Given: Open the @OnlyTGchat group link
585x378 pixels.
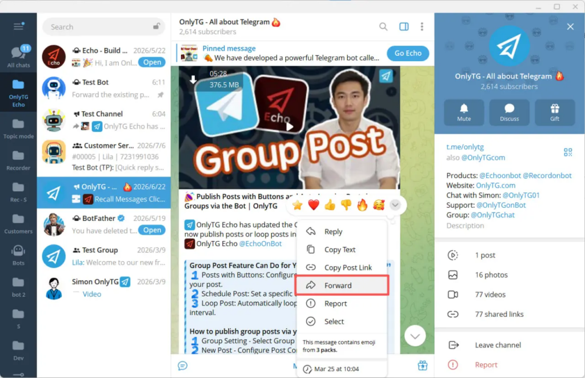Looking at the screenshot, I should (x=492, y=215).
